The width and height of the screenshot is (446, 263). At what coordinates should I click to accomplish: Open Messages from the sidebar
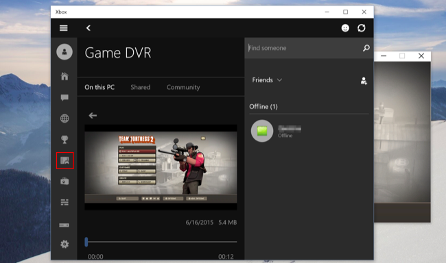coord(64,98)
